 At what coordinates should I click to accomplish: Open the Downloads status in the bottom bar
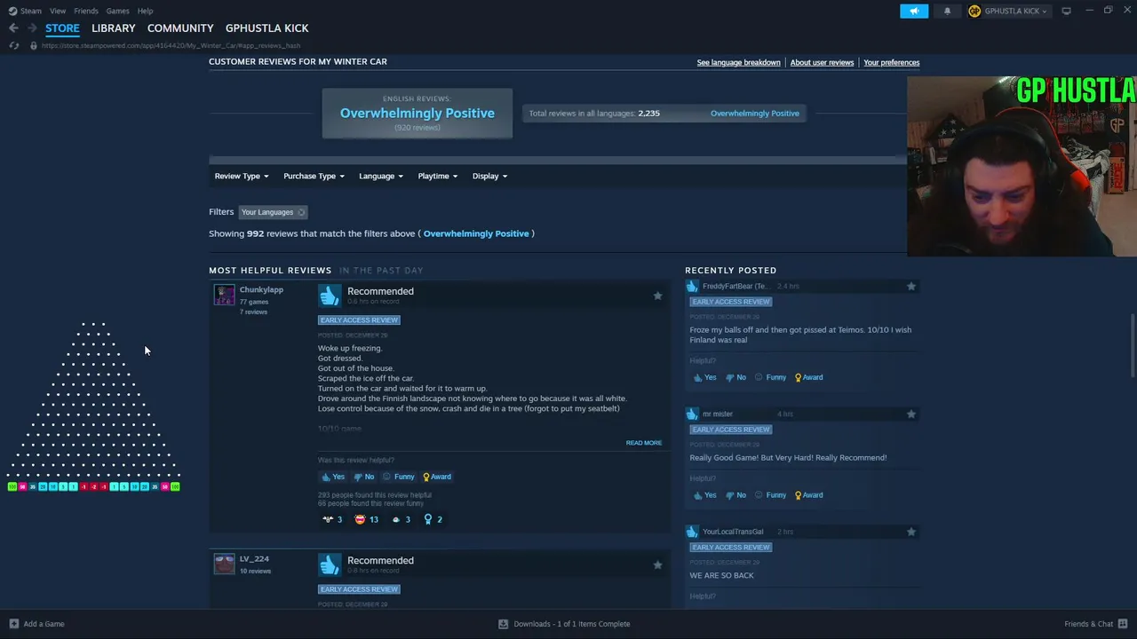pyautogui.click(x=565, y=624)
